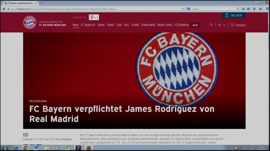Click into the browser URL address bar
Image resolution: width=270 pixels, height=151 pixels.
92,9
